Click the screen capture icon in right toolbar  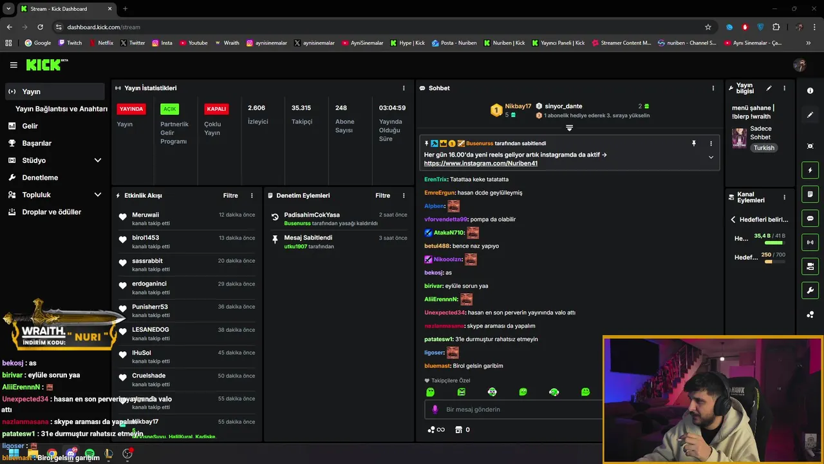click(x=810, y=146)
